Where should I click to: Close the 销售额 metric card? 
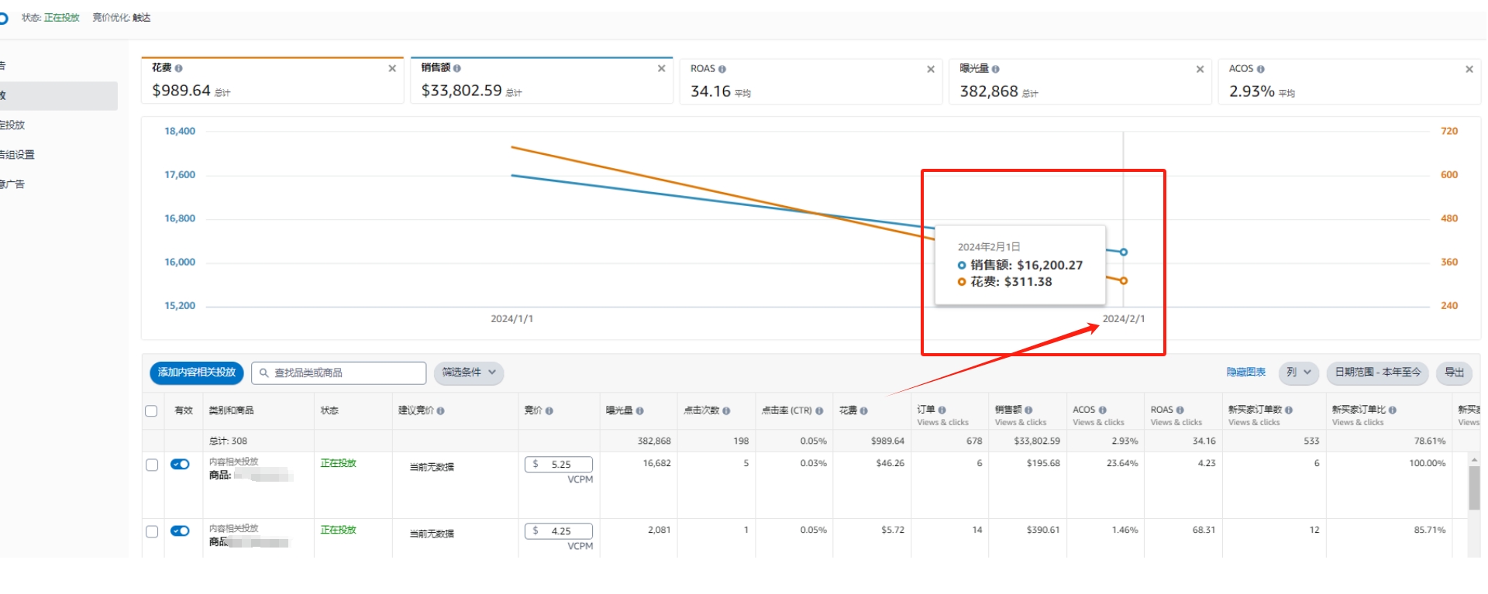pos(661,68)
